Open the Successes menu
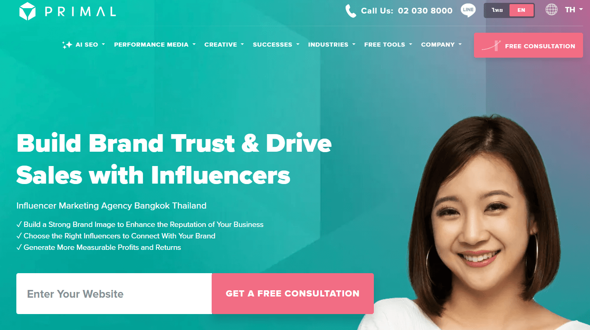Image resolution: width=590 pixels, height=330 pixels. click(276, 45)
